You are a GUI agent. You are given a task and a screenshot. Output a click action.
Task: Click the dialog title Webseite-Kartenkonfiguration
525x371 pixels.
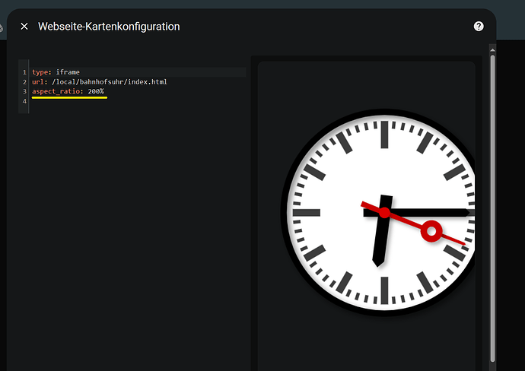tap(109, 26)
